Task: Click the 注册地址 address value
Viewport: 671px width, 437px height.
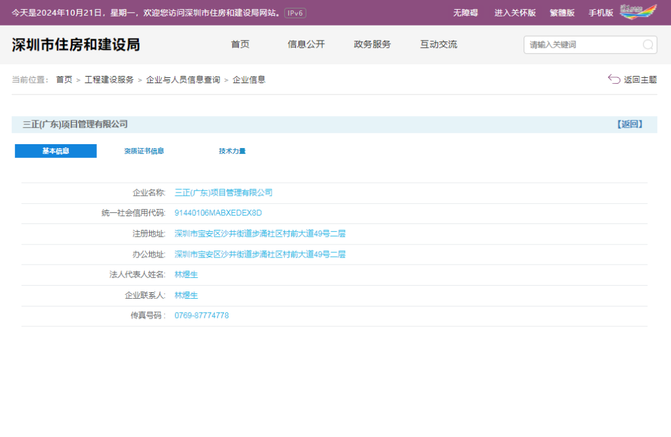Action: (260, 233)
